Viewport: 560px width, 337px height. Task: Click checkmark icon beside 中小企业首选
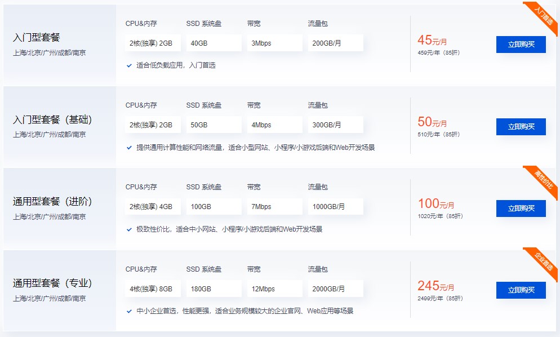(x=129, y=311)
